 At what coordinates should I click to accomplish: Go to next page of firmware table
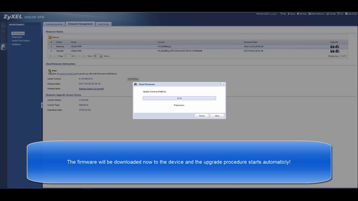click(x=79, y=56)
